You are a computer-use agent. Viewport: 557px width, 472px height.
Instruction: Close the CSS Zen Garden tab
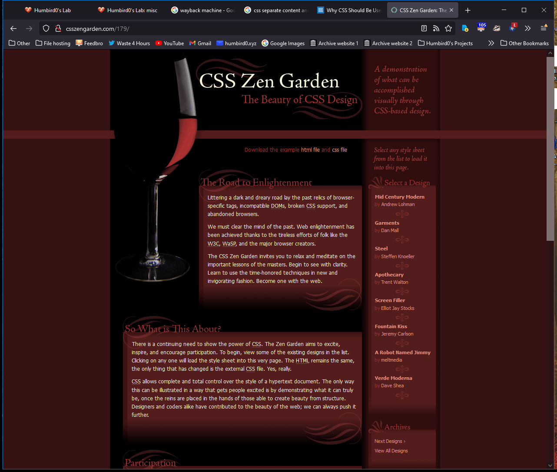(451, 10)
